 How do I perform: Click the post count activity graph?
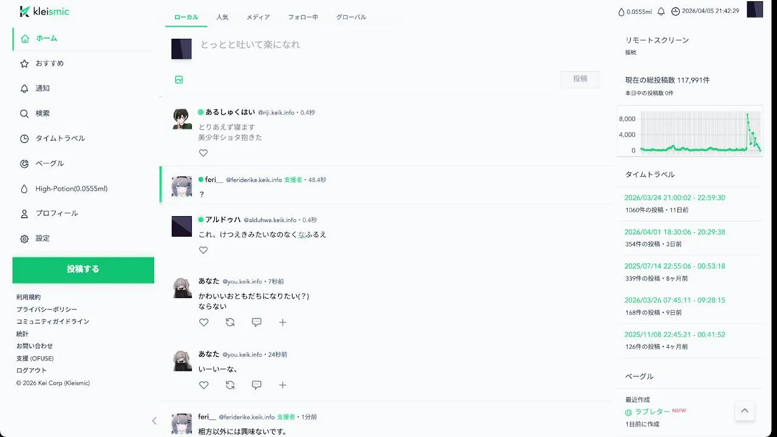coord(690,134)
